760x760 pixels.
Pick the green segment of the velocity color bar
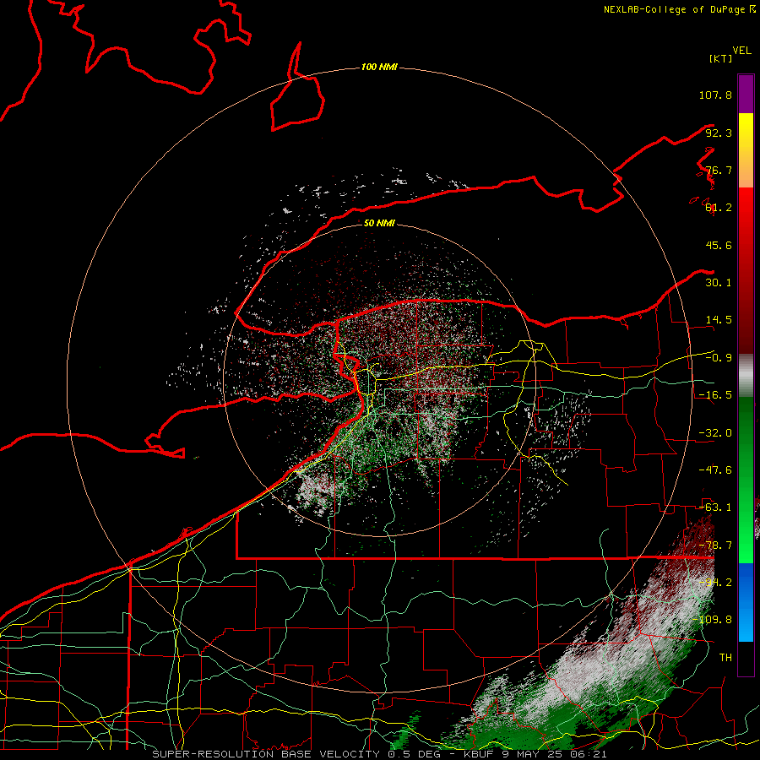click(x=746, y=480)
